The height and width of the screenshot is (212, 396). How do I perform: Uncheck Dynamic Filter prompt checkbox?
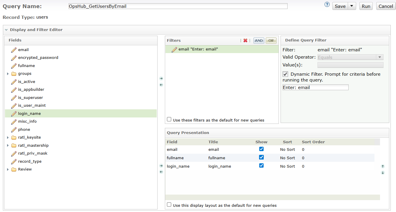coord(286,74)
